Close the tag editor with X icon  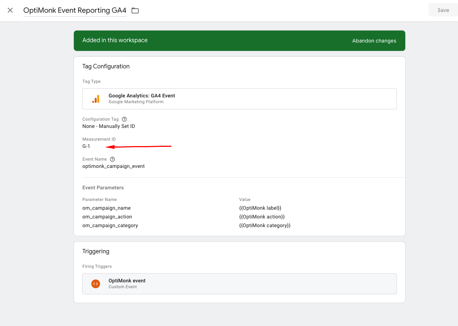[x=10, y=10]
